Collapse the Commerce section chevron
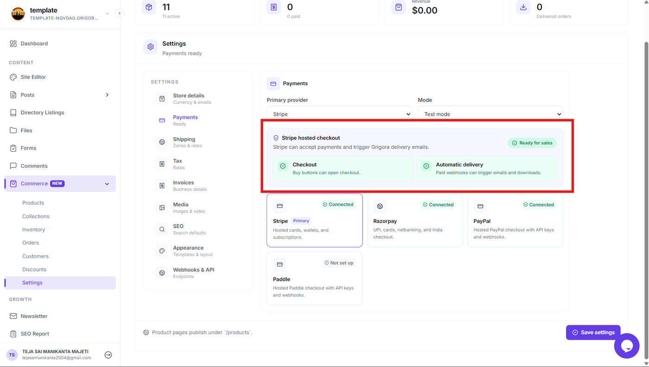This screenshot has width=649, height=367. click(x=107, y=184)
